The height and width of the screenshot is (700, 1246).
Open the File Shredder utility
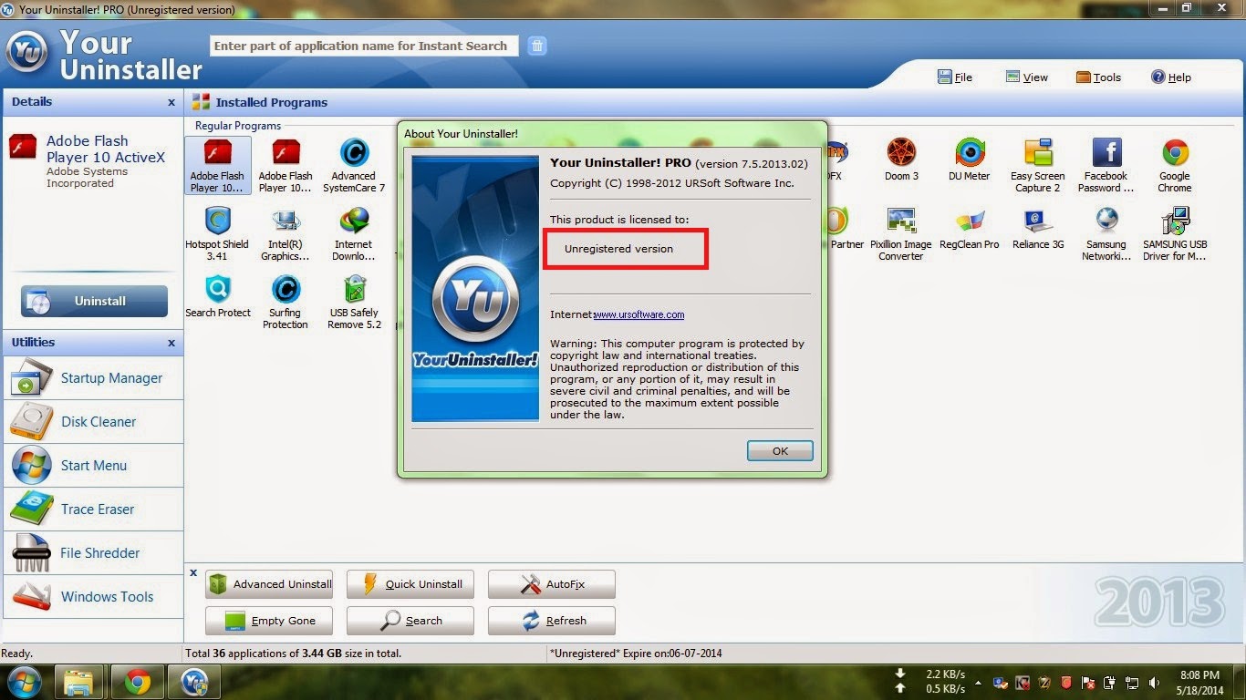click(93, 553)
